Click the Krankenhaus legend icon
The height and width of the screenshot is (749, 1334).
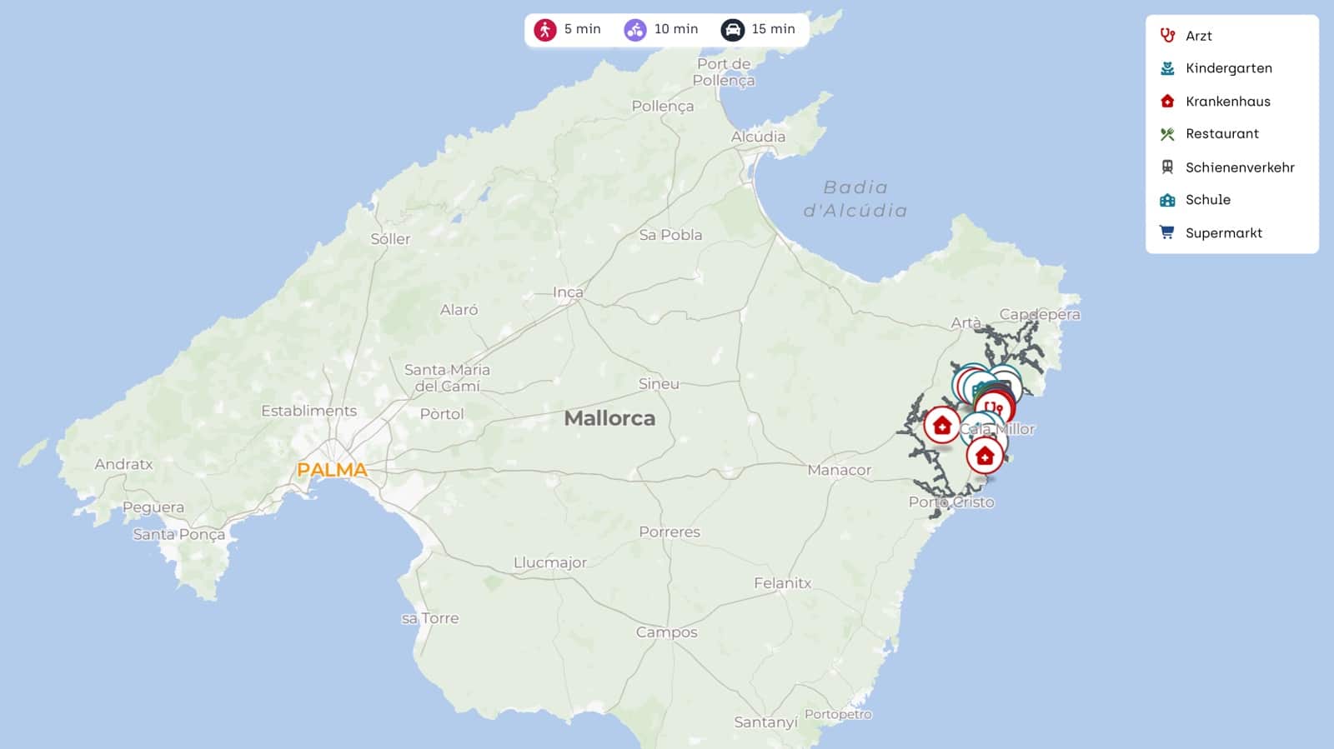[1167, 102]
